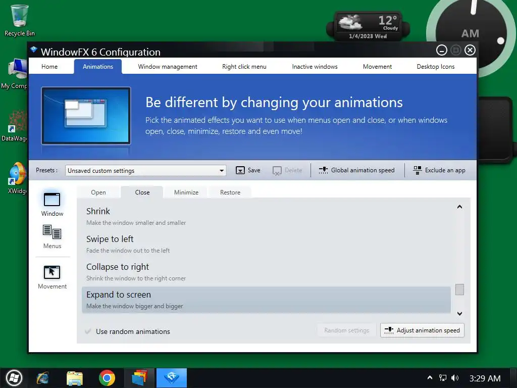Launch Google Chrome from taskbar
Viewport: 517px width, 388px height.
pos(107,378)
